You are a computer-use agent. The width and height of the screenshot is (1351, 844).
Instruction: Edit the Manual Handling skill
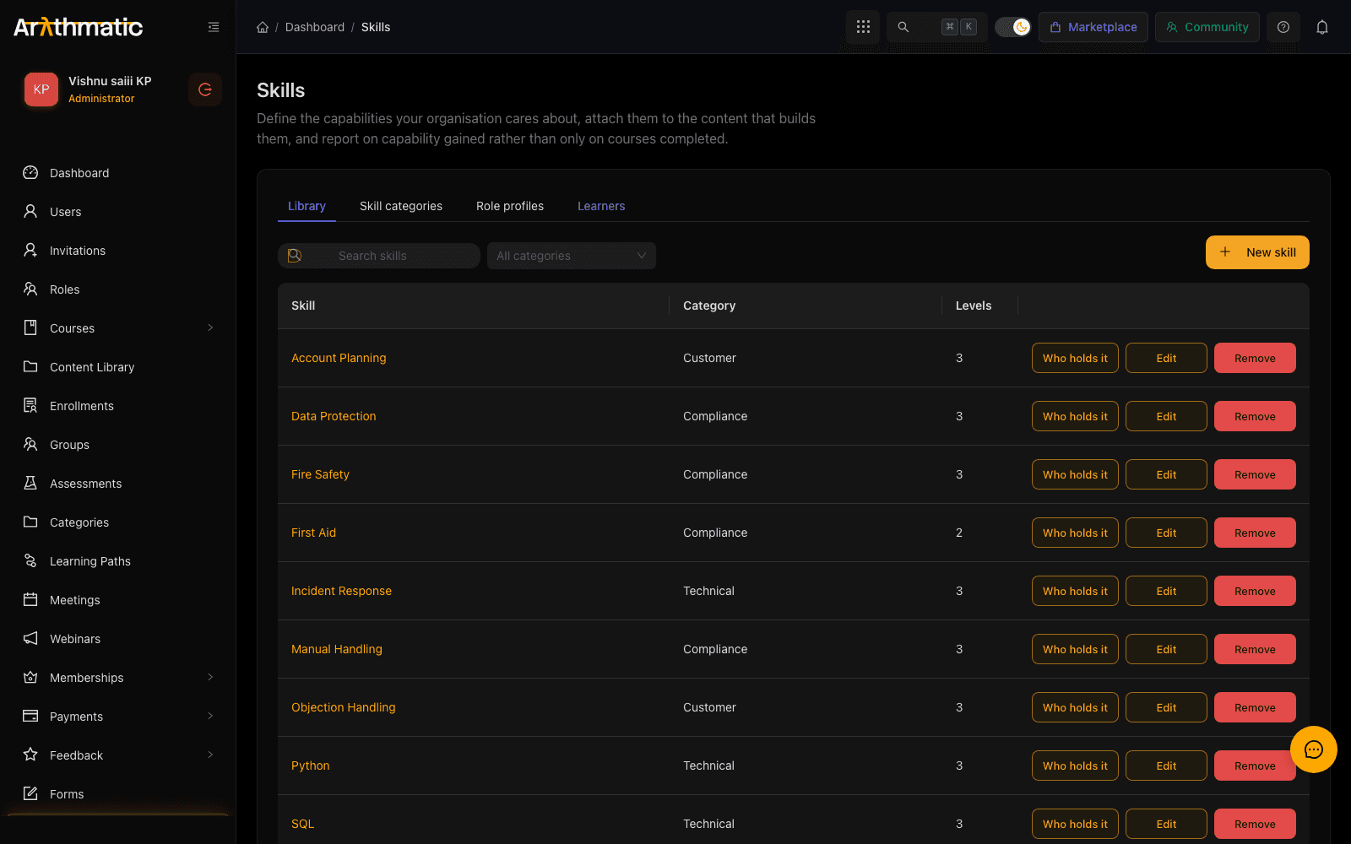tap(1166, 649)
